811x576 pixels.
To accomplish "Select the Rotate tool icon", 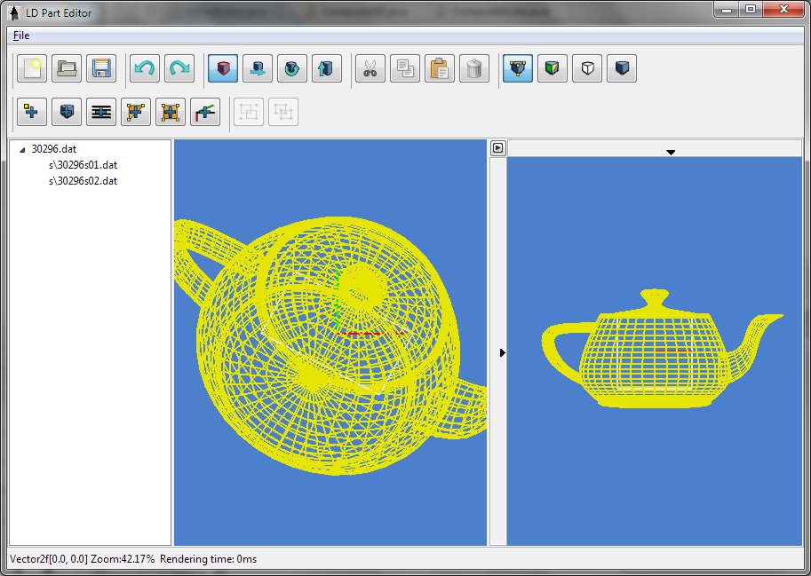I will pyautogui.click(x=292, y=68).
